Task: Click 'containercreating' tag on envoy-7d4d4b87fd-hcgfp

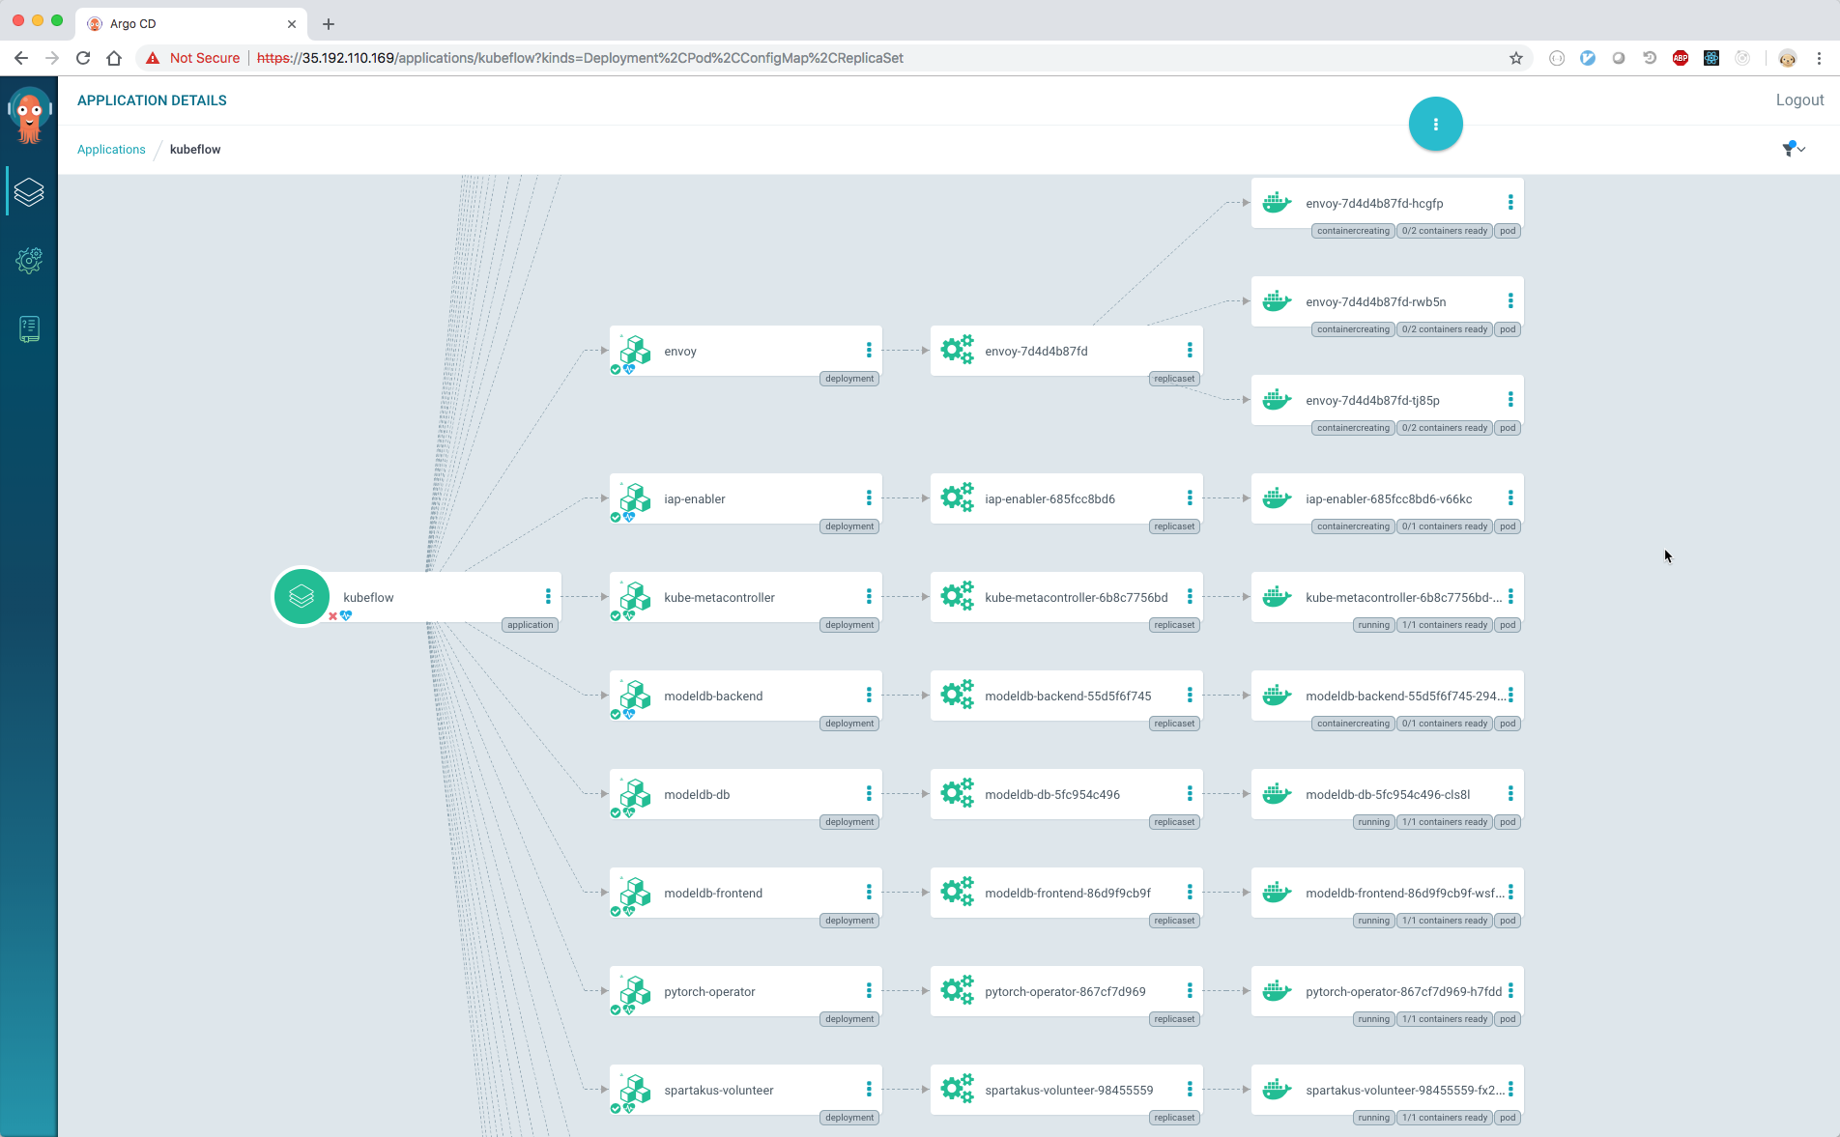Action: coord(1353,231)
